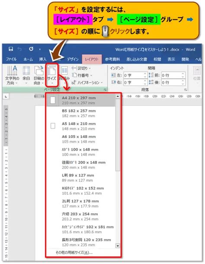Open the ページ設定 dialog launcher

(105, 90)
